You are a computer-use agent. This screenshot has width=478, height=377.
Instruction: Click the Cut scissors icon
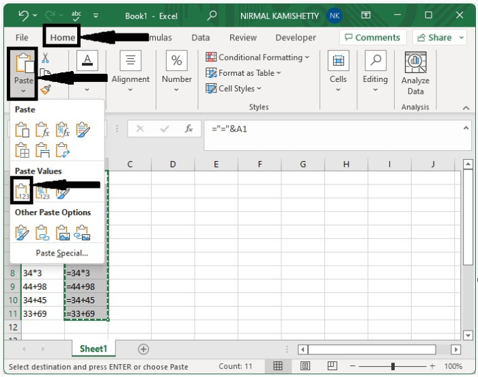(46, 57)
